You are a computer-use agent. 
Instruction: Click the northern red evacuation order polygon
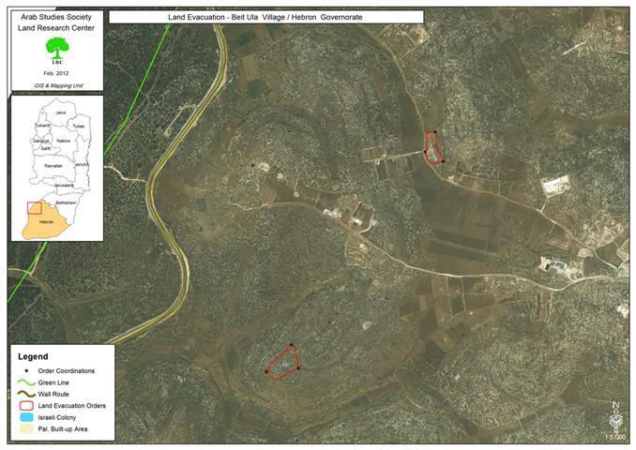tap(433, 148)
